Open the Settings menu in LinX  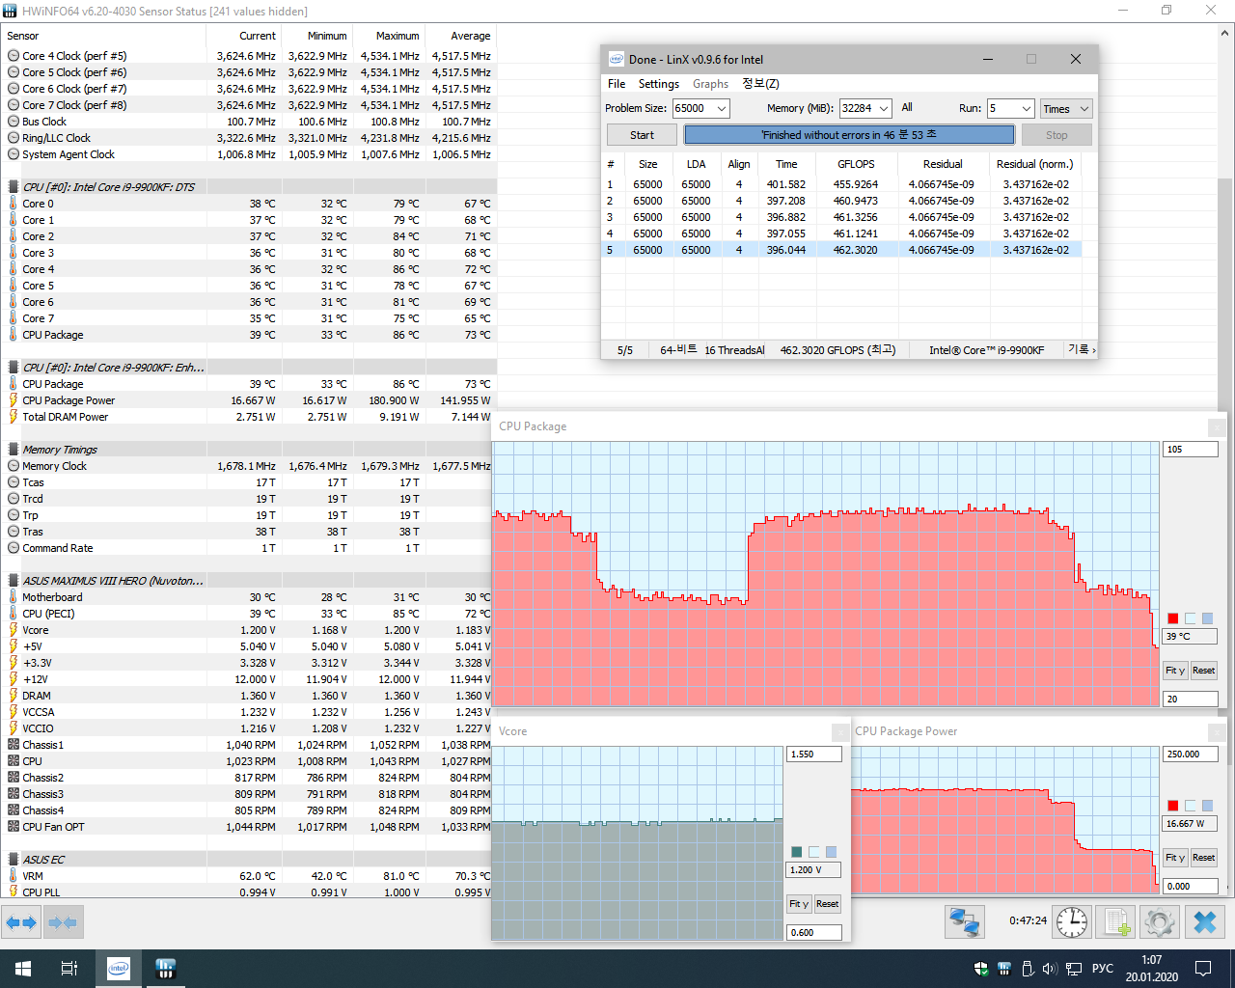click(659, 84)
